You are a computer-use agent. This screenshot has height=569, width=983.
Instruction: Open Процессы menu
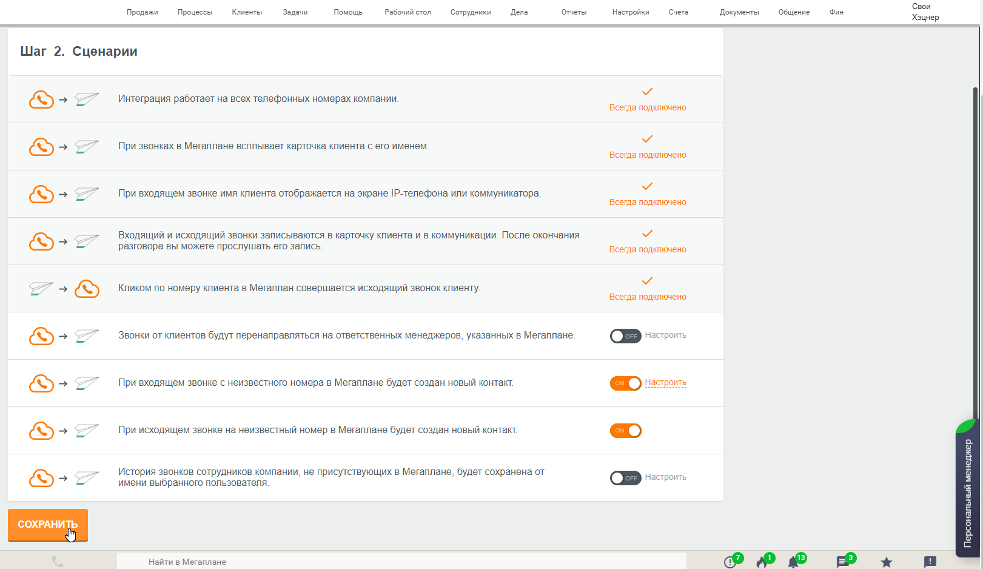pos(195,12)
